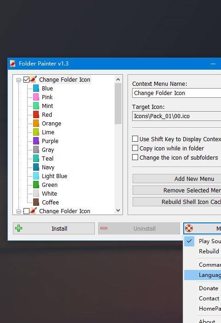Click the Uninstall button label

pos(145,228)
